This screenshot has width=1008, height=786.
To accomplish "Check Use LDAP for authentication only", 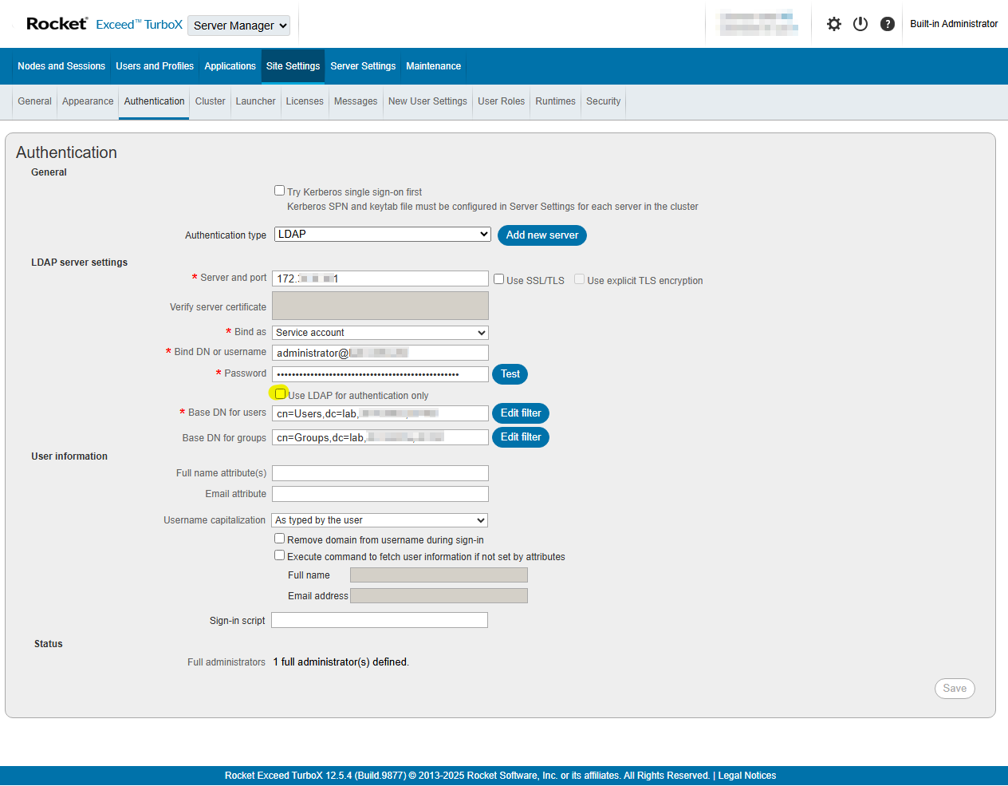I will [x=280, y=394].
